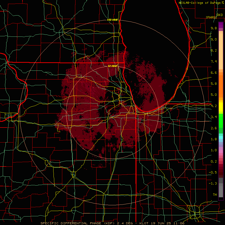Click the [PHAS] units label
The height and width of the screenshot is (225, 225).
tap(211, 17)
